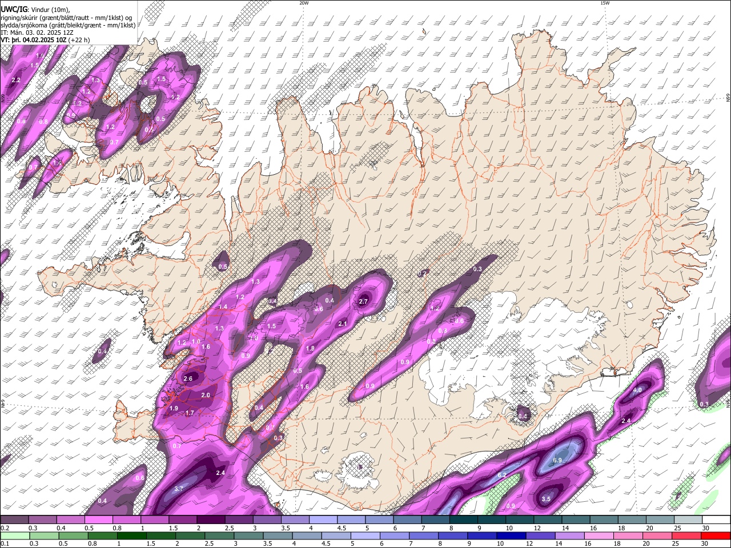The width and height of the screenshot is (731, 548).
Task: Click the "1.8" precipitation value on the map
Action: click(310, 348)
